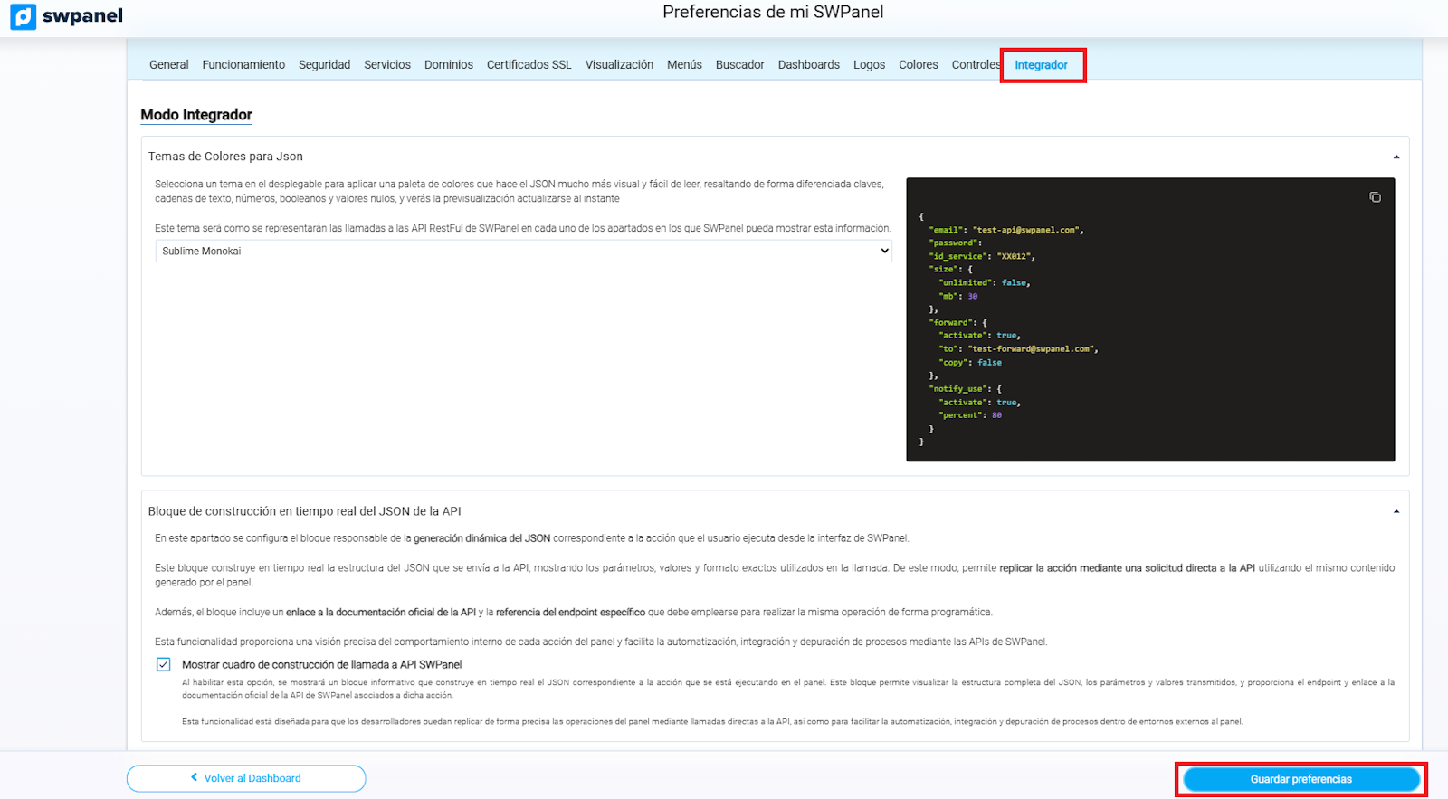
Task: Collapse the Temas de Colores para Json section
Action: coord(1396,157)
